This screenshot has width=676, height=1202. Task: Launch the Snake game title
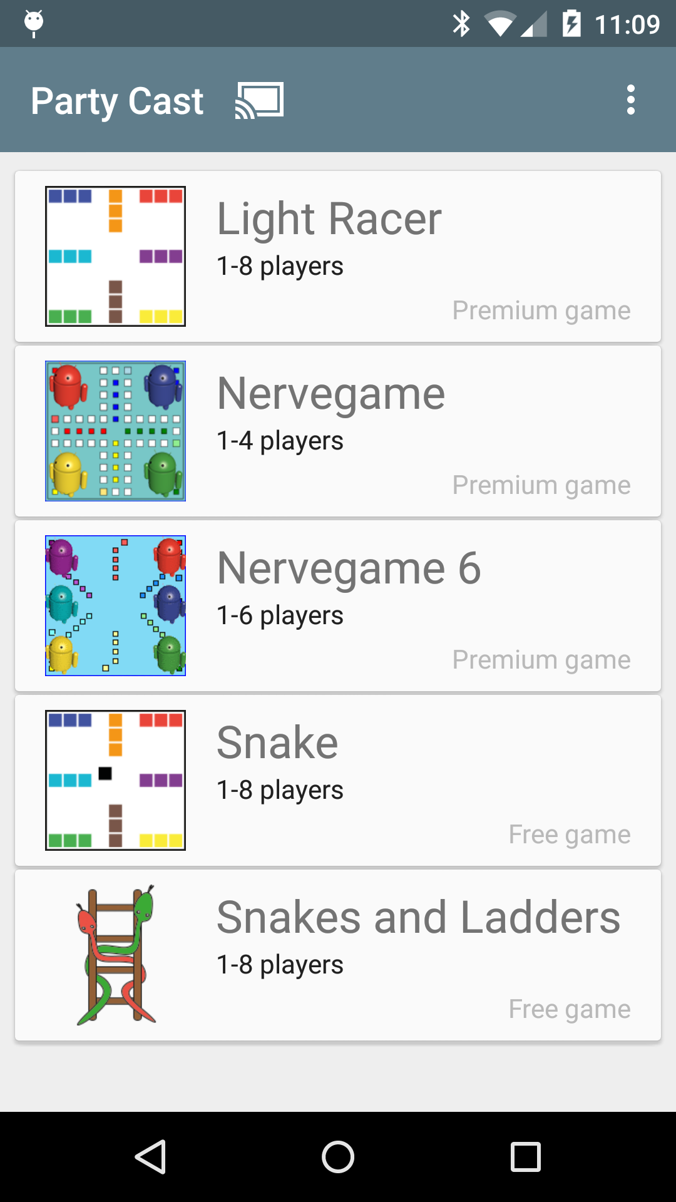point(277,743)
